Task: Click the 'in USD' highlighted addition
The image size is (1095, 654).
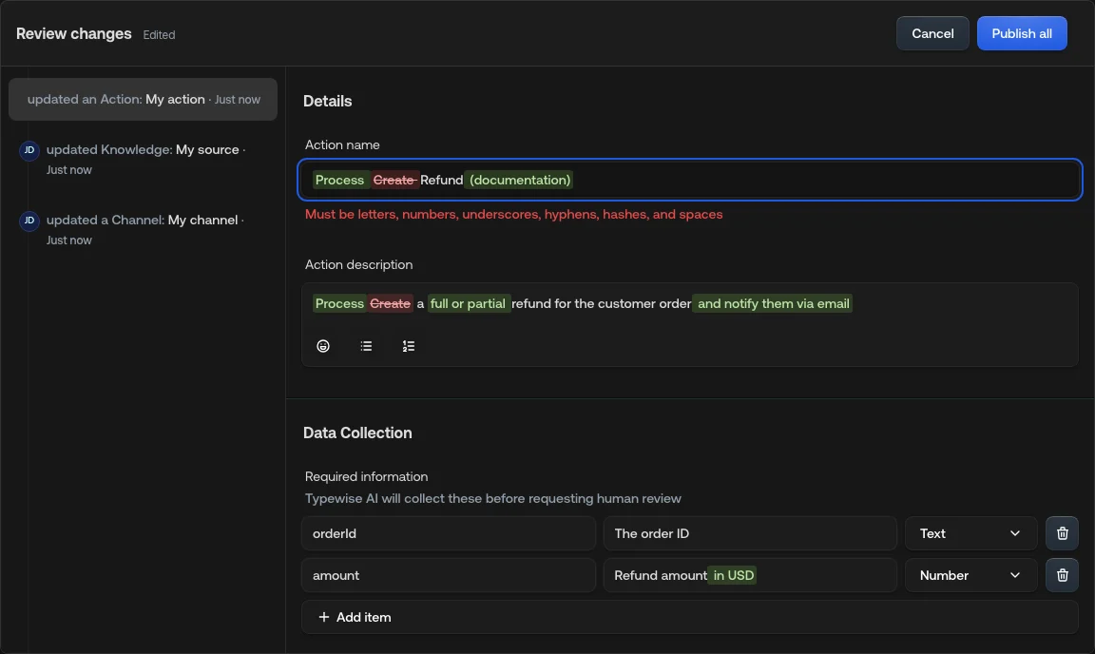Action: [733, 575]
